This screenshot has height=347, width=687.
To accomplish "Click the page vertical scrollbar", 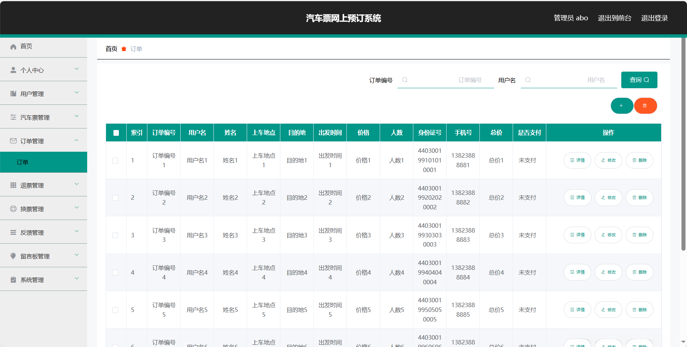I will pyautogui.click(x=684, y=144).
